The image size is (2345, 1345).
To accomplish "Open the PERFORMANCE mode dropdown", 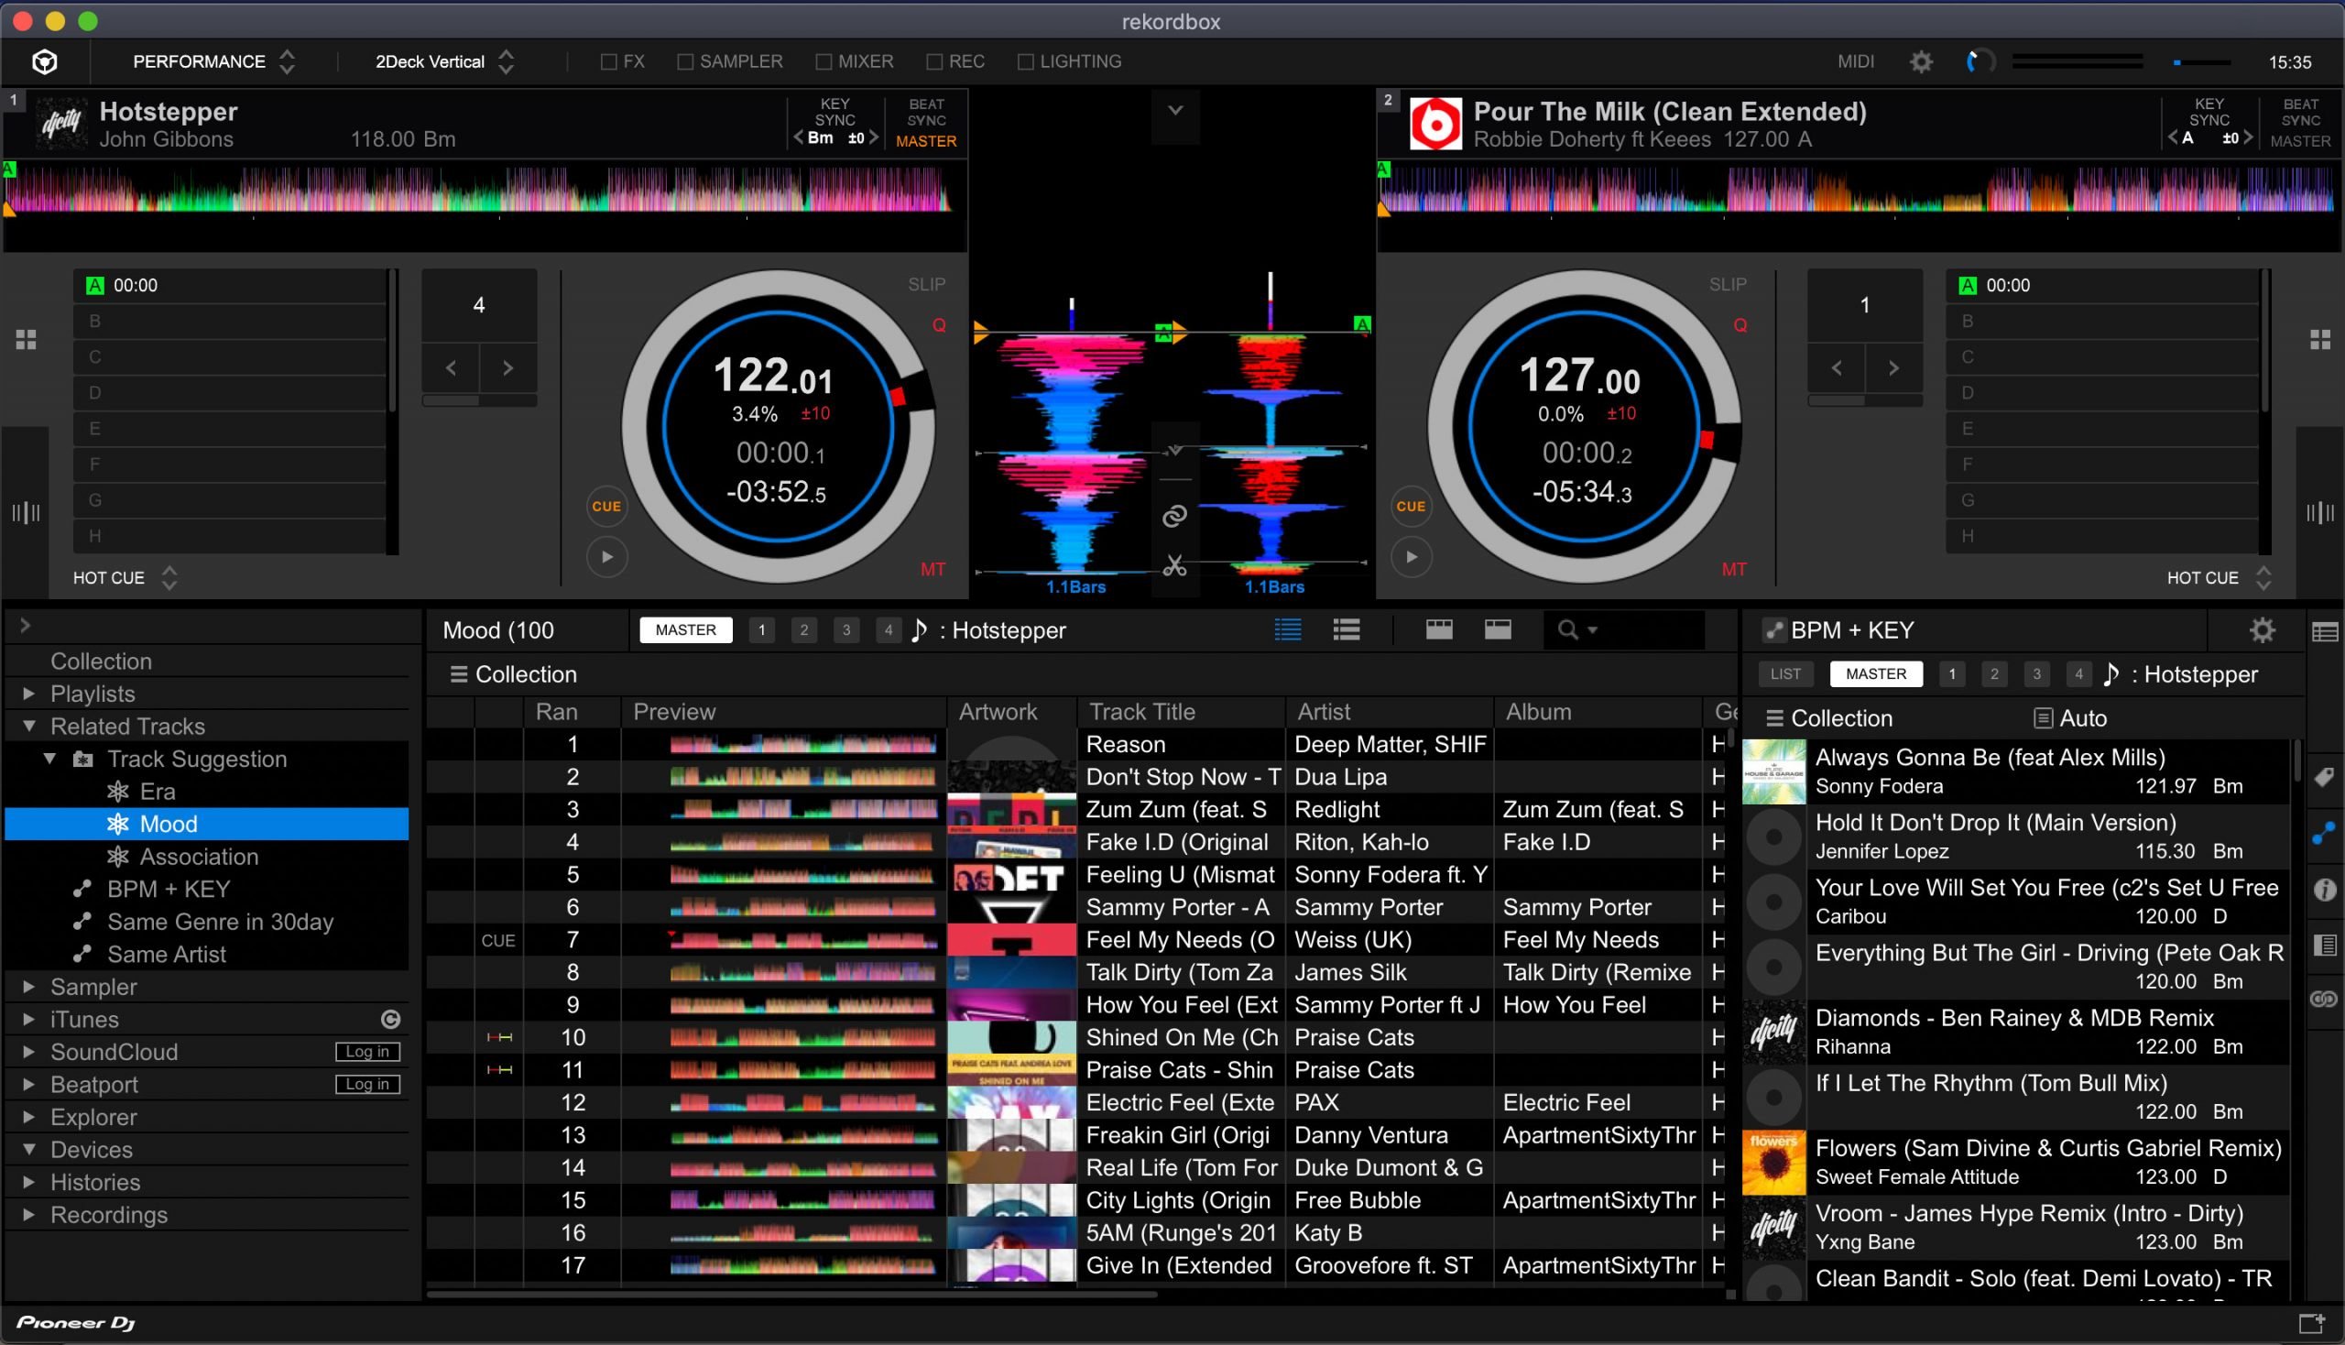I will click(213, 62).
